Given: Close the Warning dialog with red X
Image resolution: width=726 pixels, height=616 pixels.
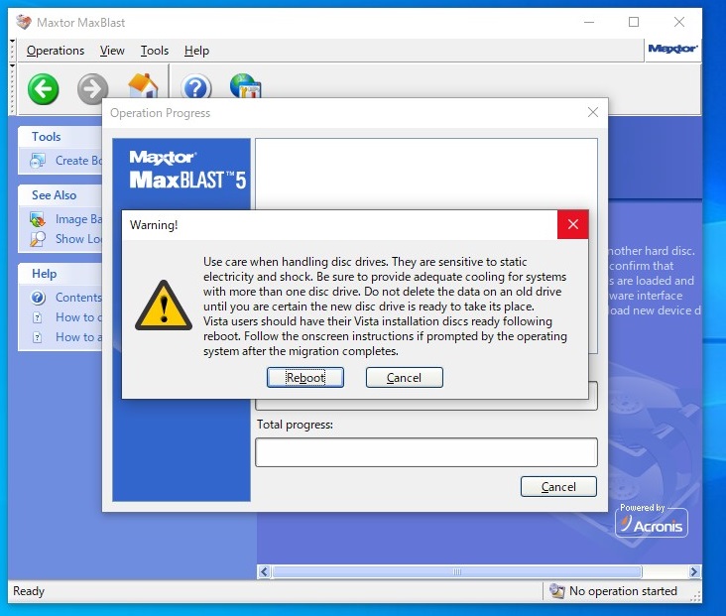Looking at the screenshot, I should 572,224.
